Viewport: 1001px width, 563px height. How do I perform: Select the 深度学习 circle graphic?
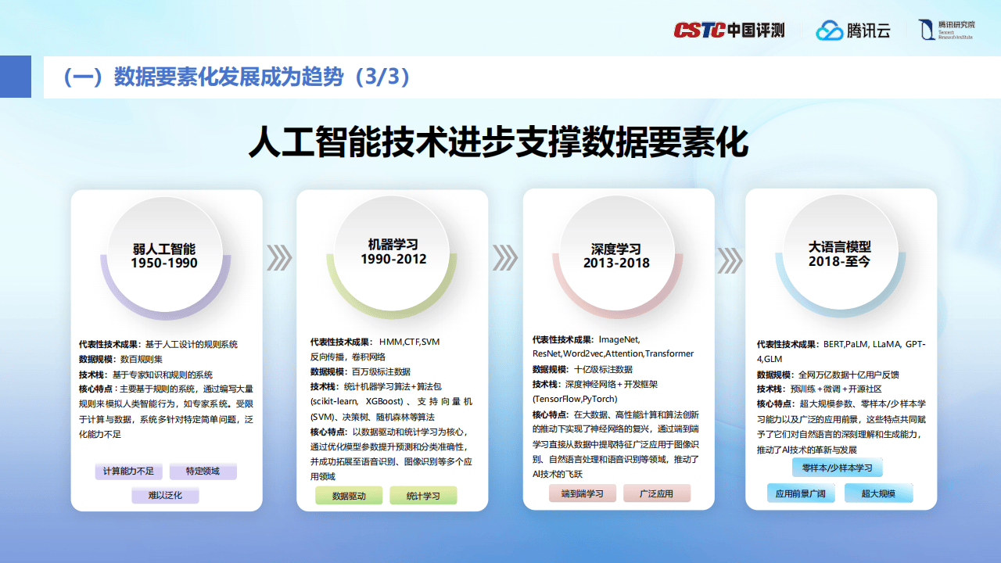[x=619, y=250]
